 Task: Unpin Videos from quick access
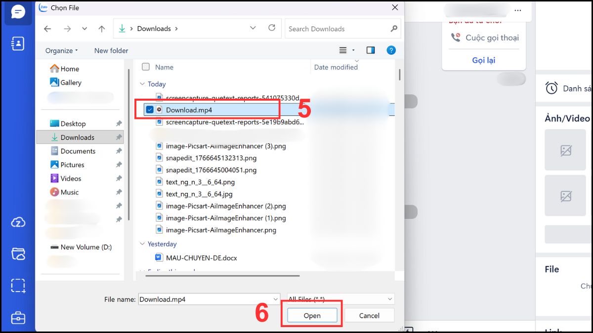[119, 179]
